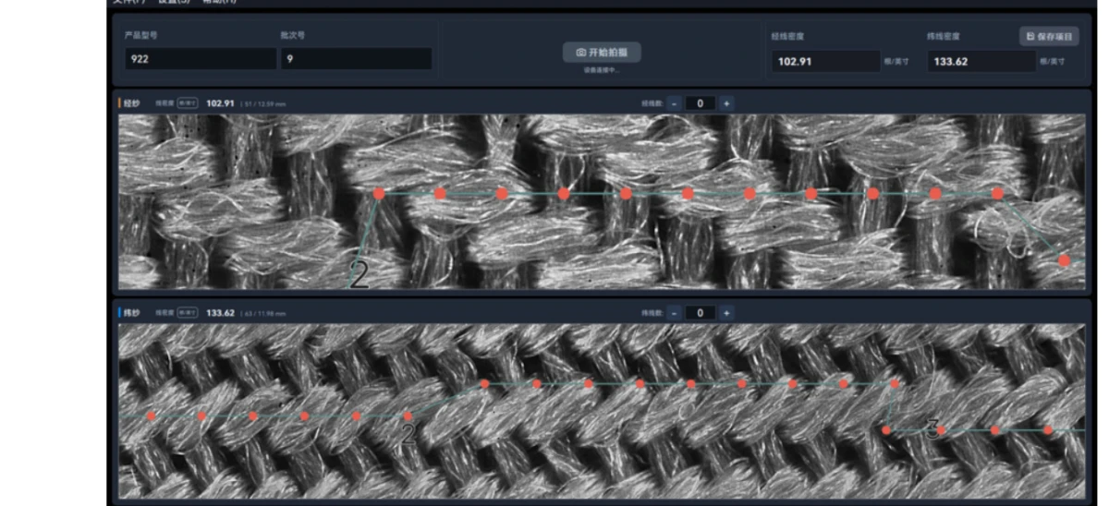This screenshot has width=1109, height=506.
Task: Increase the 经纱 panel line count with plus
Action: [726, 103]
